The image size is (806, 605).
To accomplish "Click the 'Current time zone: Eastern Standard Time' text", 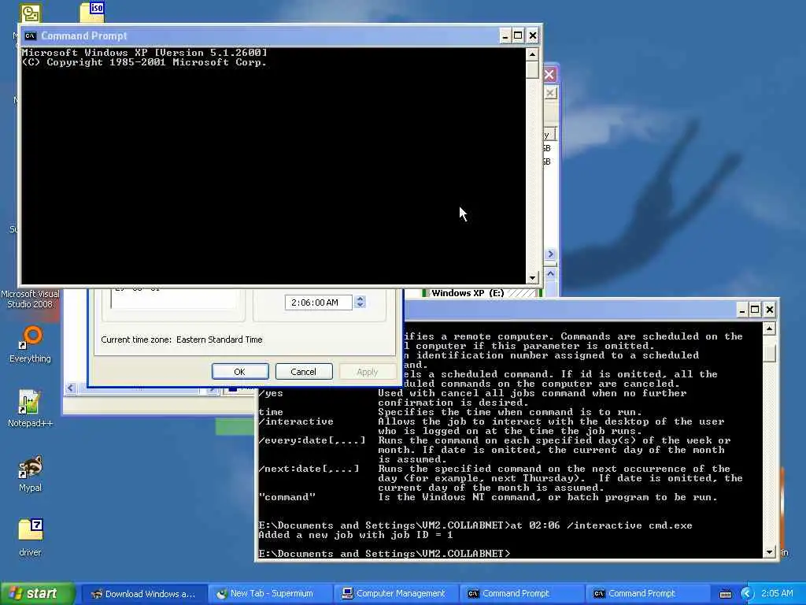I will coord(182,340).
